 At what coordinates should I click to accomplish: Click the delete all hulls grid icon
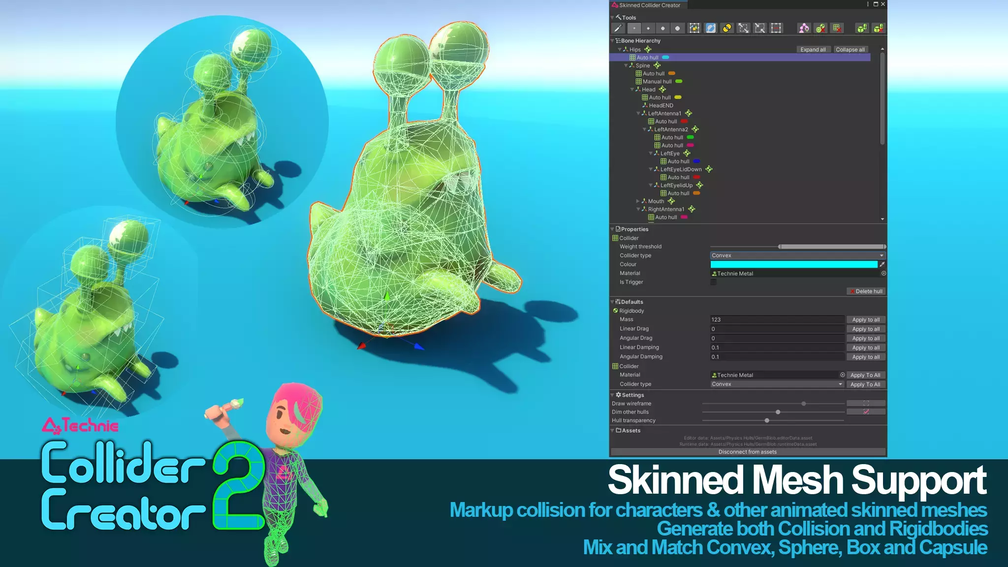(837, 29)
